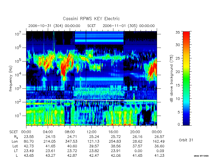The width and height of the screenshot is (209, 157).
Task: Select L value 41.23
Action: click(x=159, y=155)
